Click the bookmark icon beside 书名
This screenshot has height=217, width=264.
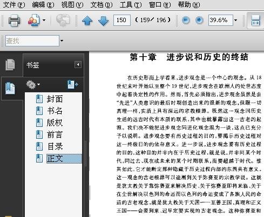point(39,111)
